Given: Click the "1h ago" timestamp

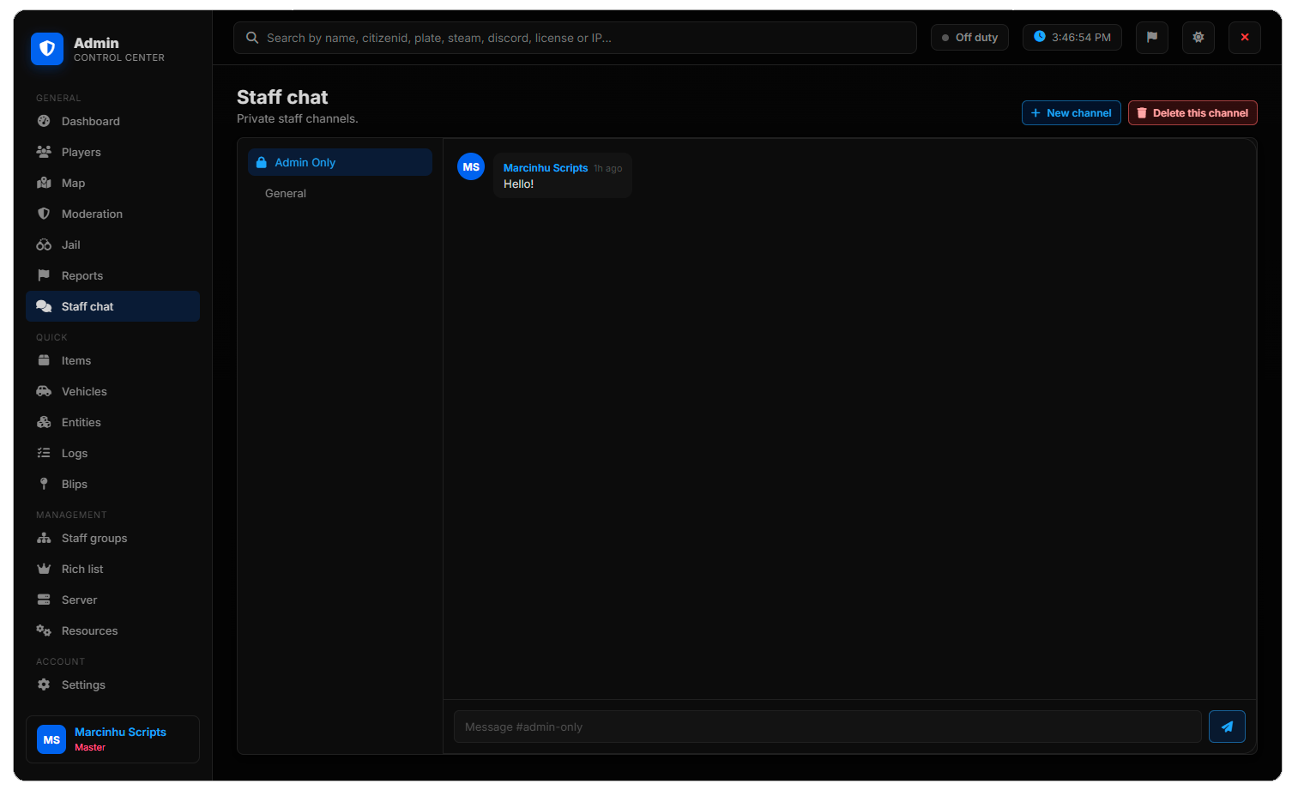Looking at the screenshot, I should tap(608, 168).
